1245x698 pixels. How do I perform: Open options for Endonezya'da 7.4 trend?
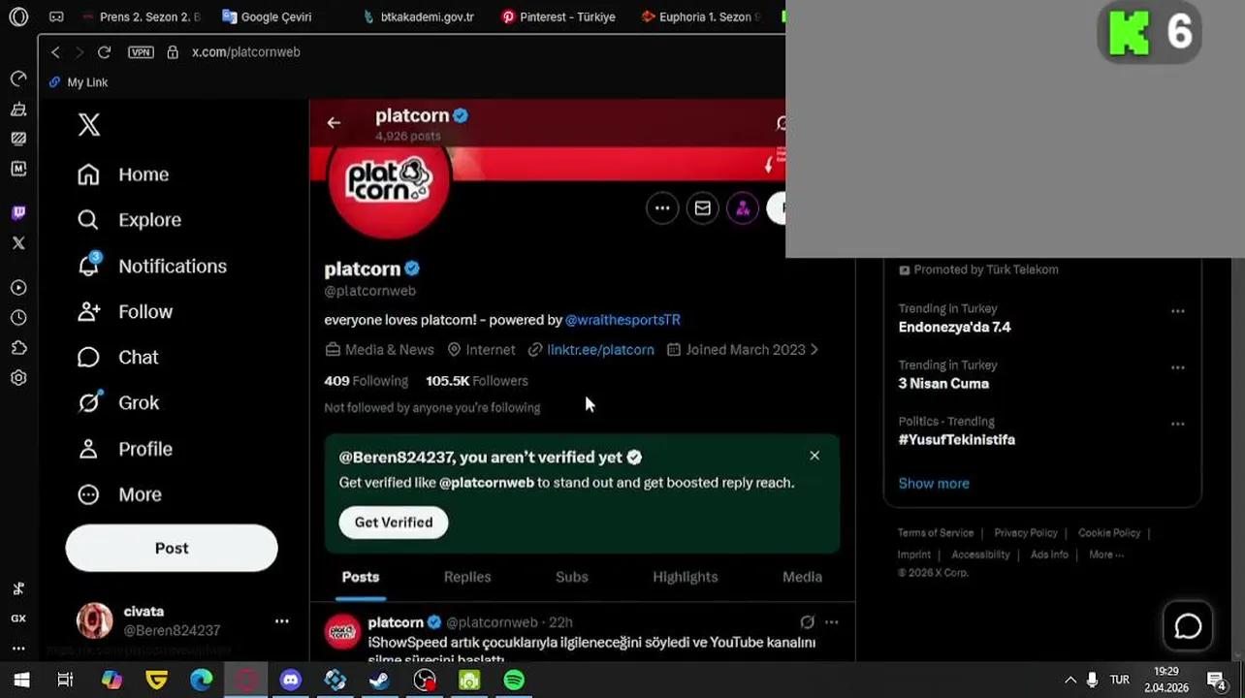1177,311
